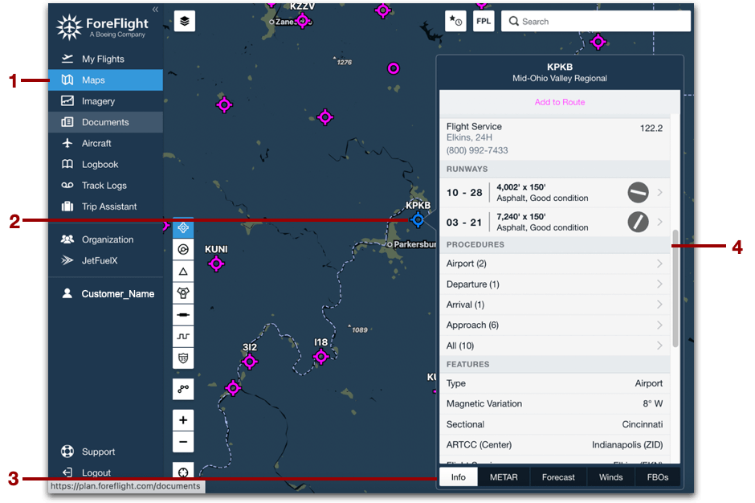The height and width of the screenshot is (503, 755).
Task: Open the Customer_Name account entry
Action: click(x=105, y=294)
